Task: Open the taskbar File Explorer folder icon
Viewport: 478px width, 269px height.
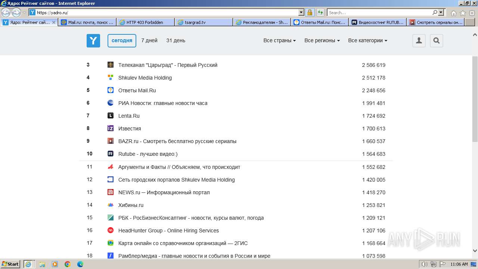Action: [x=42, y=264]
